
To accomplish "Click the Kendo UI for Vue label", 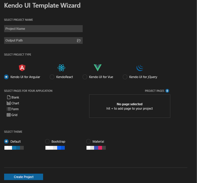I will click(101, 77).
